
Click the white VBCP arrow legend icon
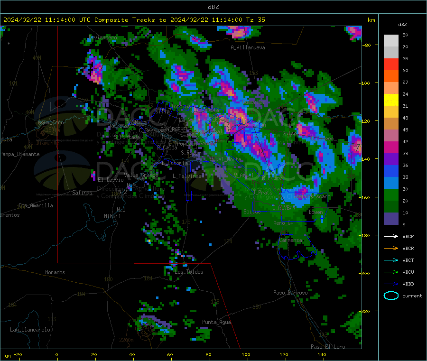tap(391, 236)
